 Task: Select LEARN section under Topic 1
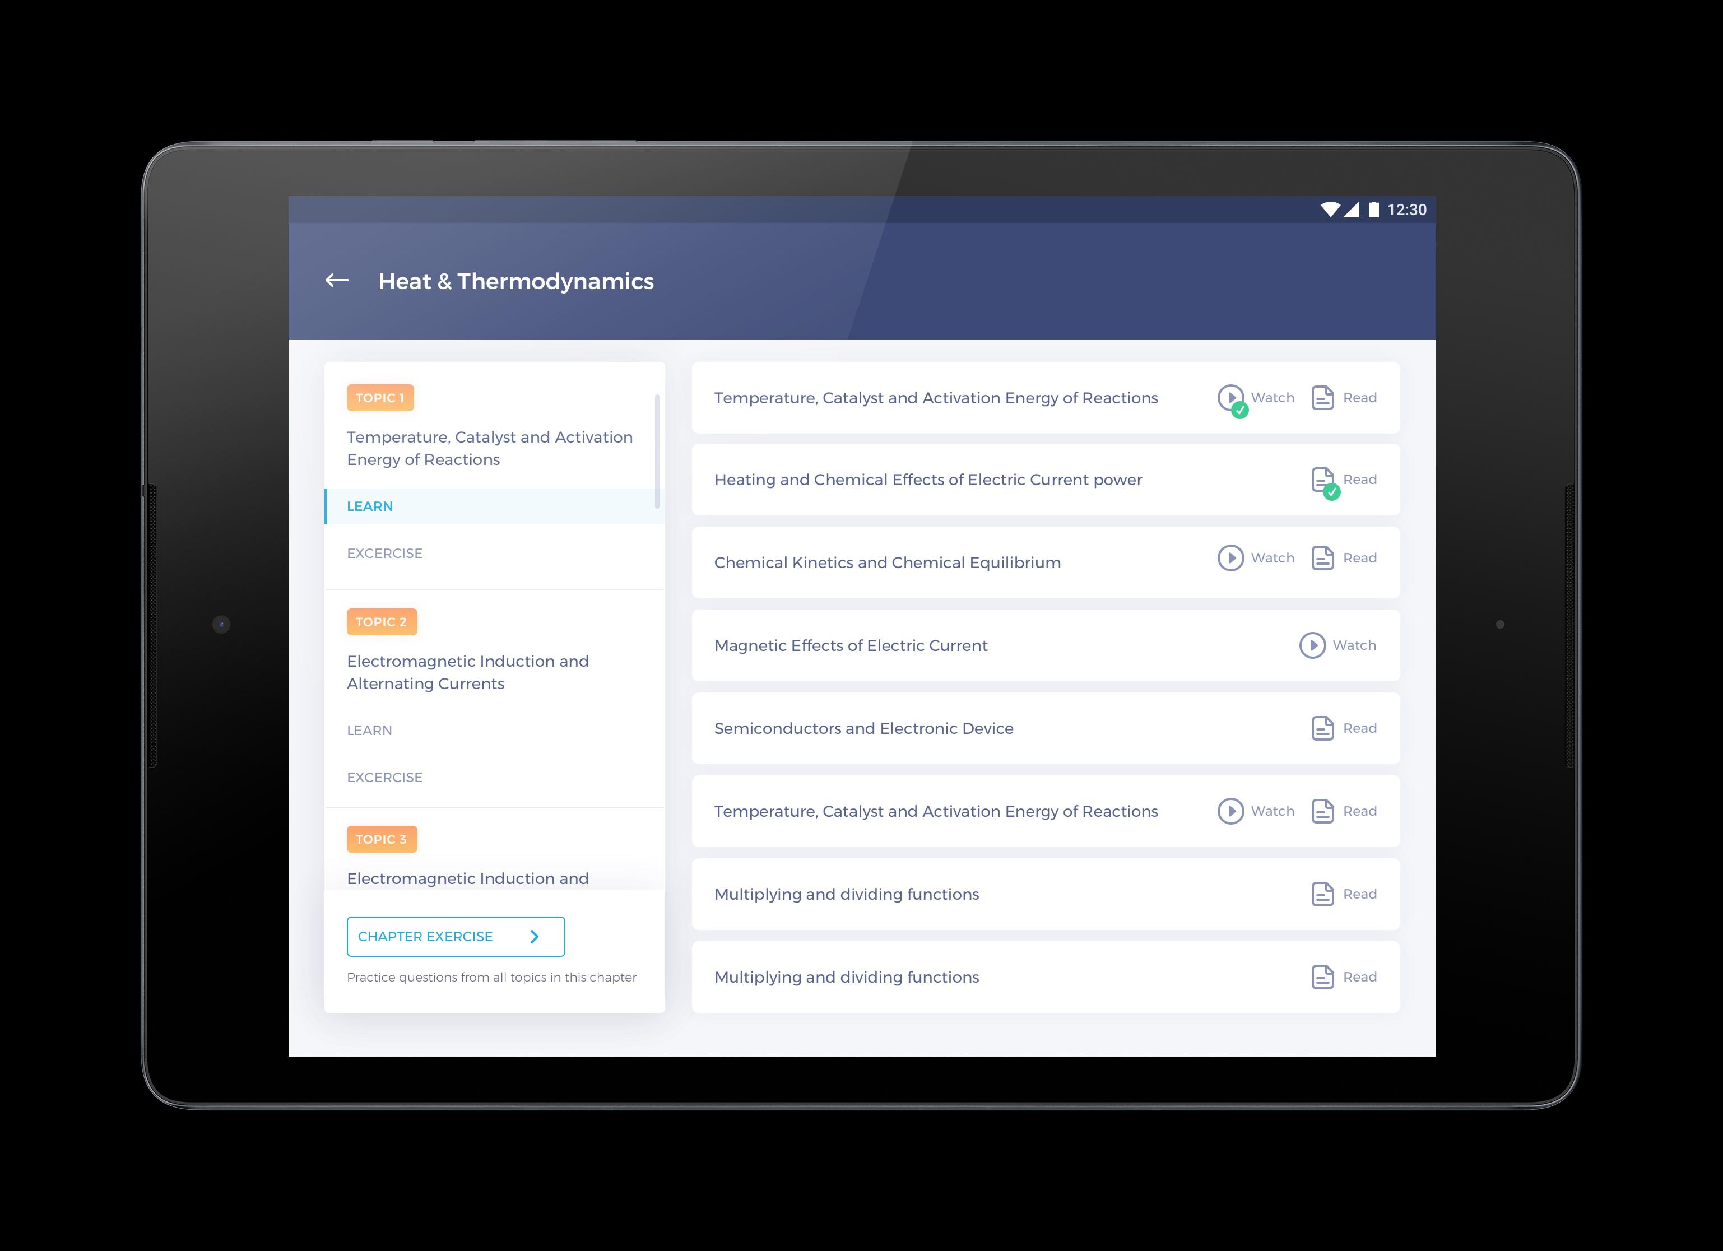click(370, 506)
